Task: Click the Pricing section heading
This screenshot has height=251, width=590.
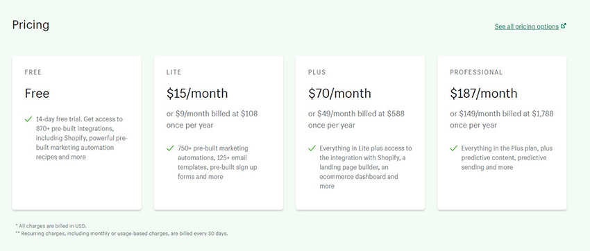Action: click(x=31, y=25)
